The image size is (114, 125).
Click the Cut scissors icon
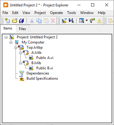pyautogui.click(x=32, y=21)
